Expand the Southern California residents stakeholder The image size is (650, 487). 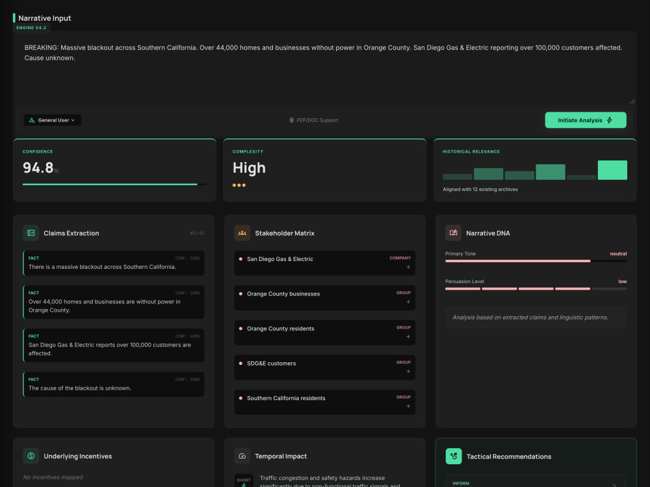(x=408, y=406)
